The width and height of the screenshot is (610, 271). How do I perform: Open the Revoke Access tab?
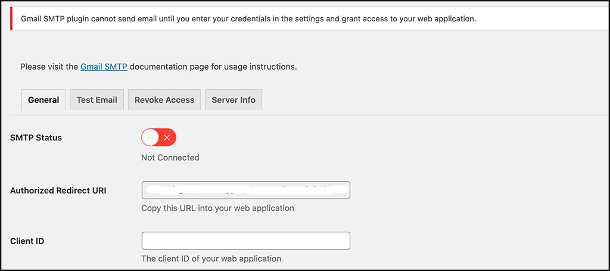point(164,100)
